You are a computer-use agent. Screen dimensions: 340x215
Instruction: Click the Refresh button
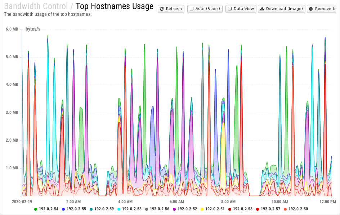click(x=171, y=9)
